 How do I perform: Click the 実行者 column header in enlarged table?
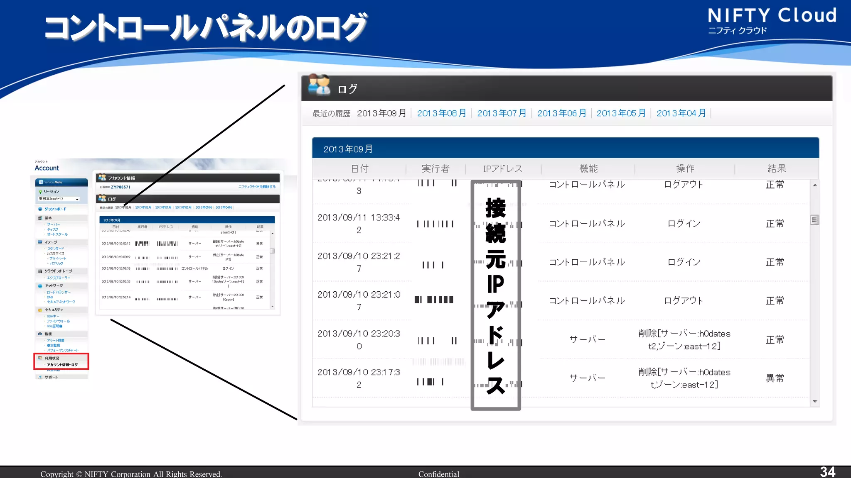pos(435,168)
